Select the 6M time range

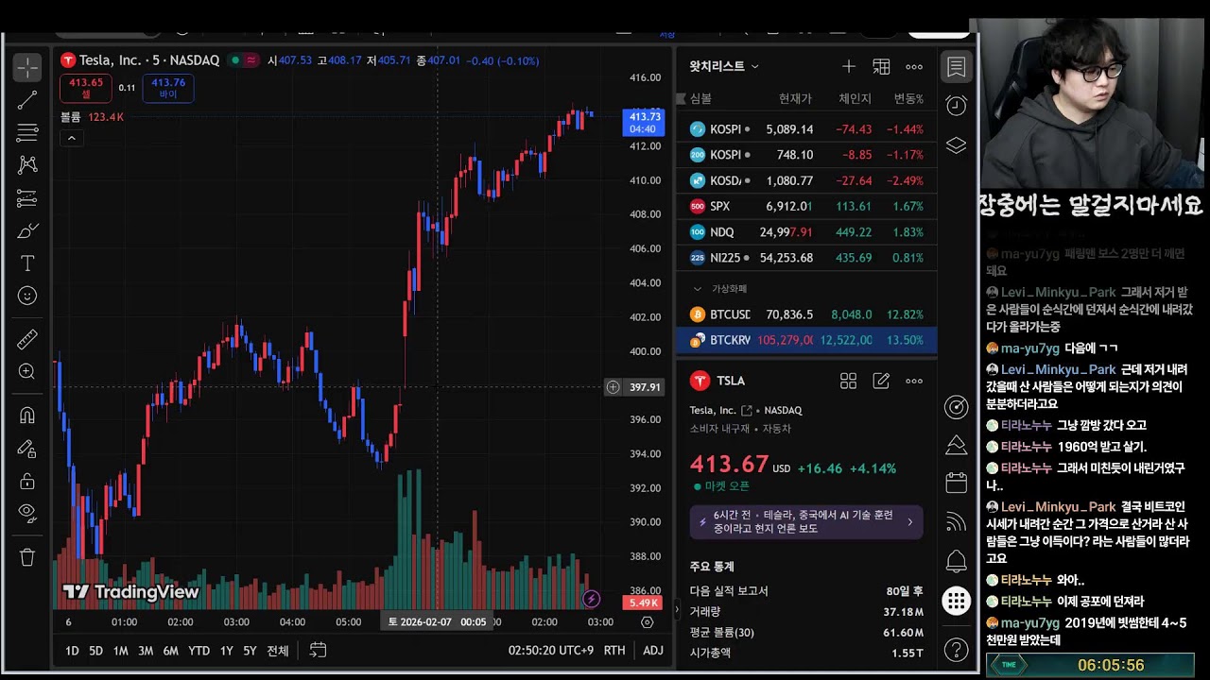coord(170,651)
